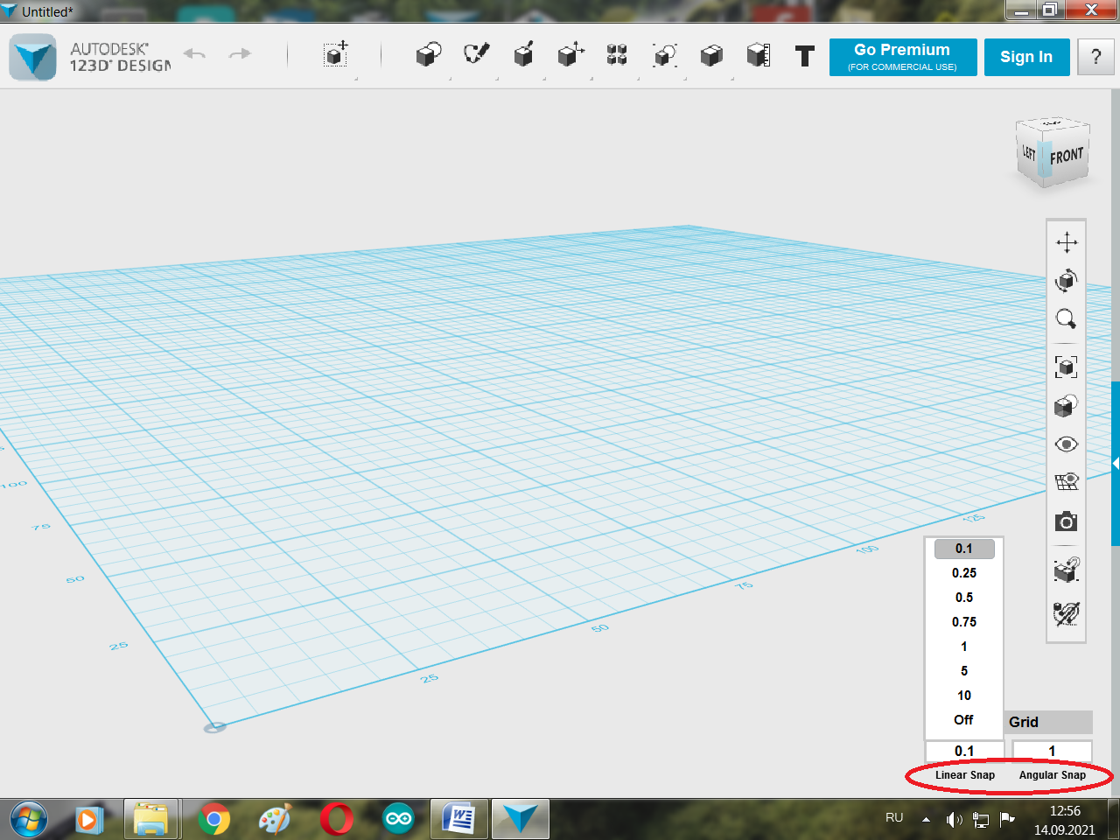
Task: Toggle snap while moving icon
Action: (x=1067, y=570)
